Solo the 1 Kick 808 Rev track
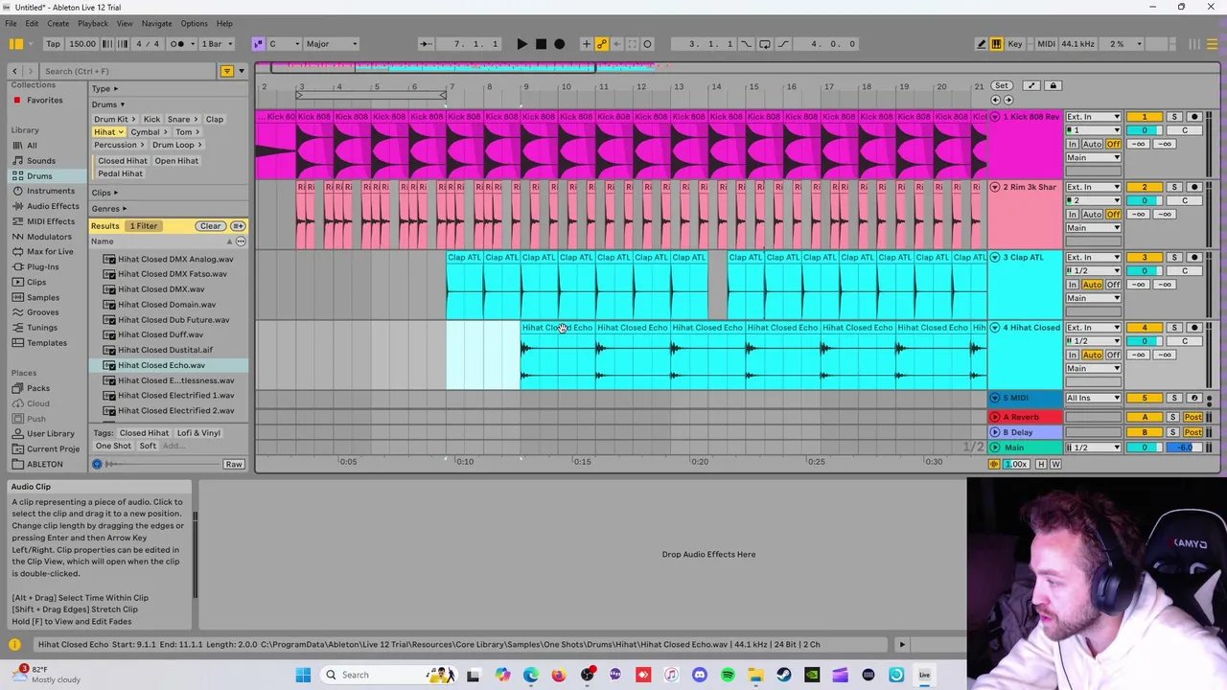The image size is (1227, 690). click(1174, 117)
